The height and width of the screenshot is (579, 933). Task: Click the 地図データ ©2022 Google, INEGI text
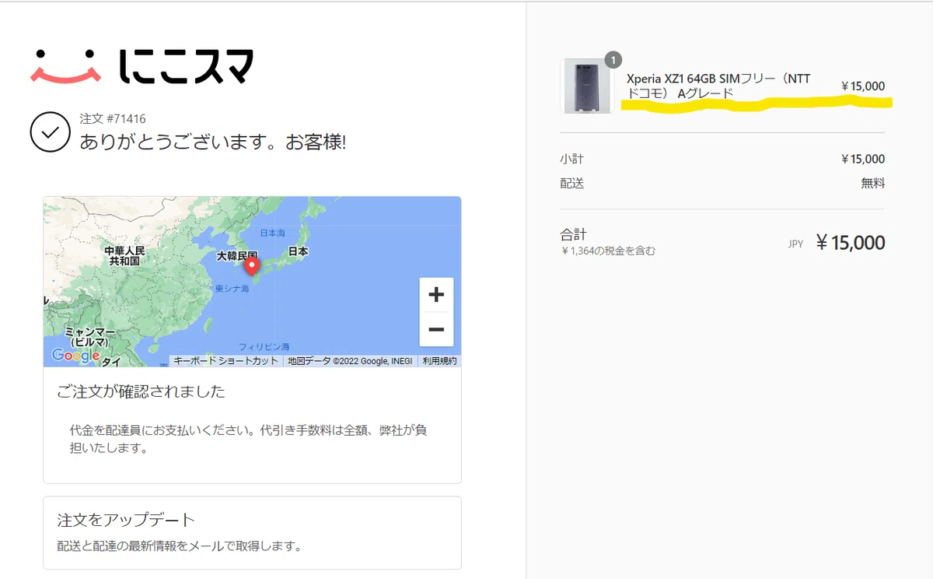tap(350, 361)
